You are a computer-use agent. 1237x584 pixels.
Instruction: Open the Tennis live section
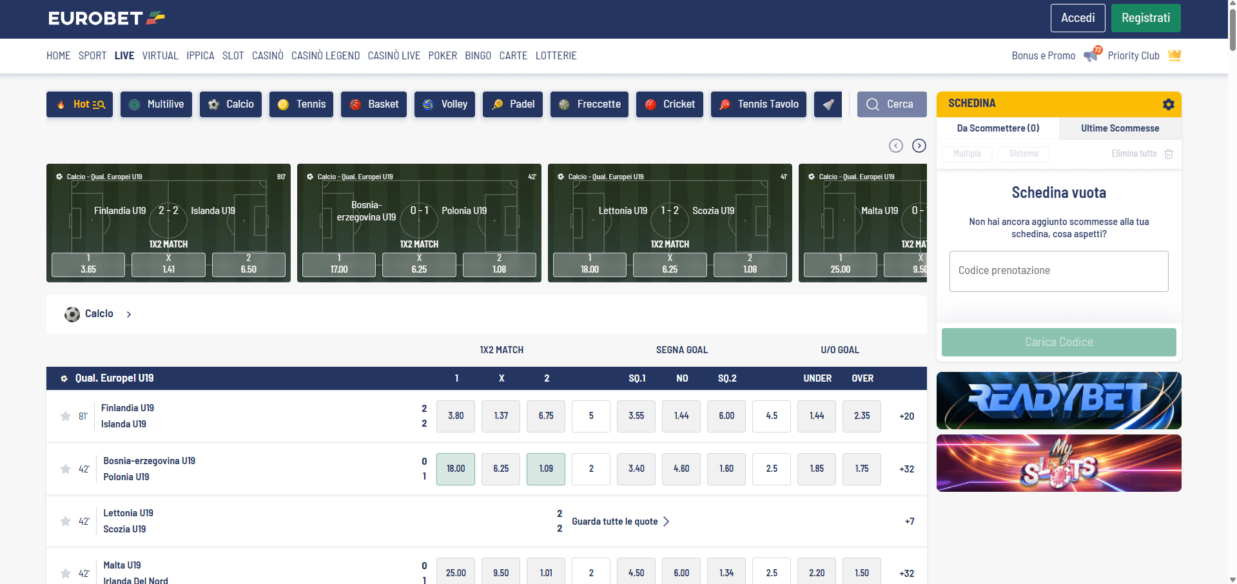tap(301, 104)
